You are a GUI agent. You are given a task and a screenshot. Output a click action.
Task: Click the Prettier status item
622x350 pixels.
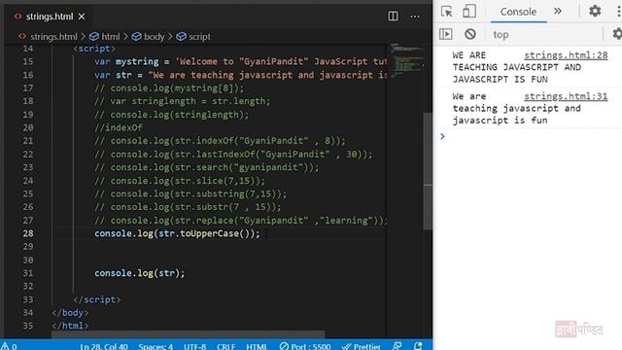362,346
